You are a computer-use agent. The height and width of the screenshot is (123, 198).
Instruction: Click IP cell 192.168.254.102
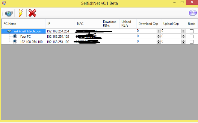pos(58,36)
